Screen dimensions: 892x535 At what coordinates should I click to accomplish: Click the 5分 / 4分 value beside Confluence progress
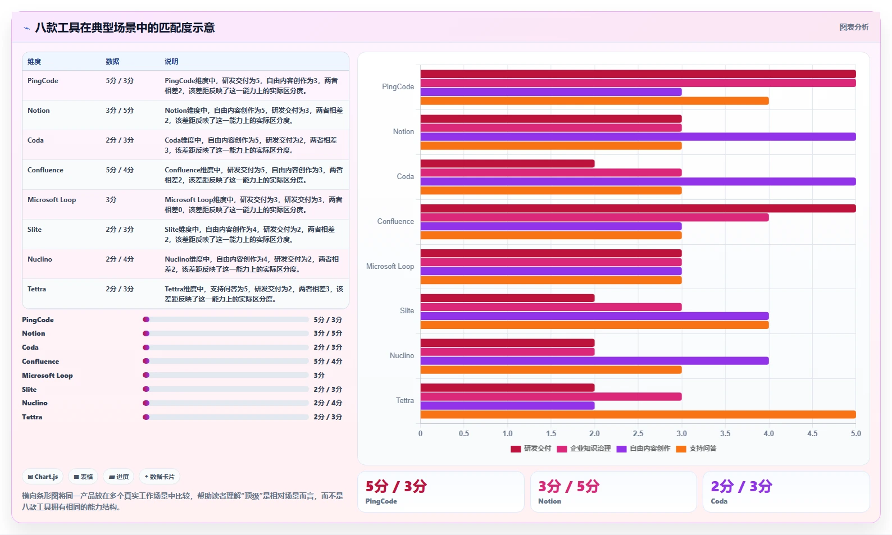pyautogui.click(x=328, y=362)
